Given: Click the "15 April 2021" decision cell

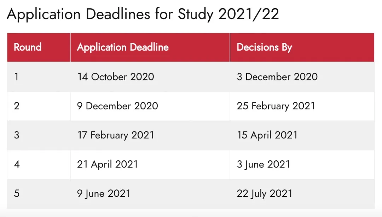Looking at the screenshot, I should 267,135.
